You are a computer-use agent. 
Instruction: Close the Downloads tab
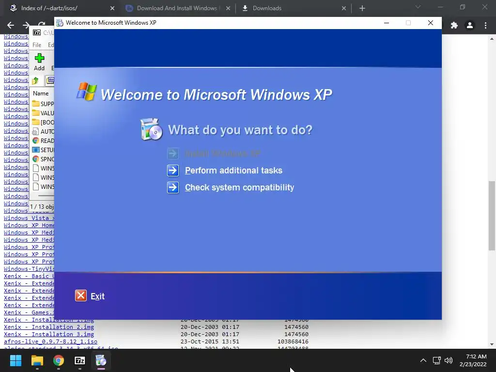tap(344, 8)
